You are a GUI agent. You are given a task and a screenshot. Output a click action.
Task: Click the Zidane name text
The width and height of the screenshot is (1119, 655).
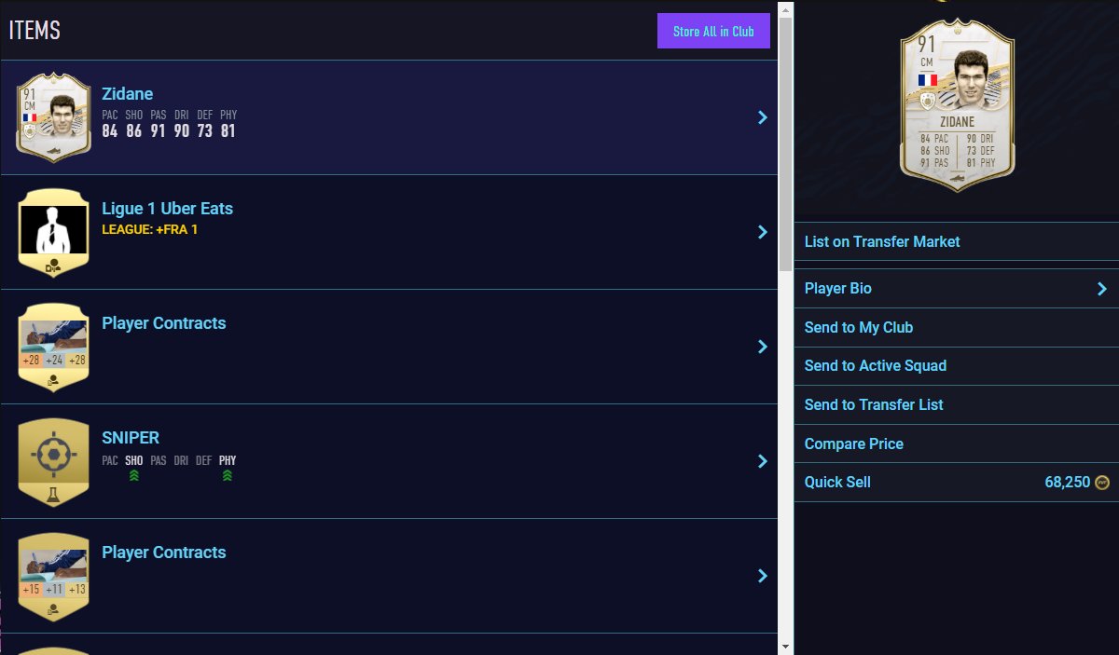pyautogui.click(x=127, y=94)
